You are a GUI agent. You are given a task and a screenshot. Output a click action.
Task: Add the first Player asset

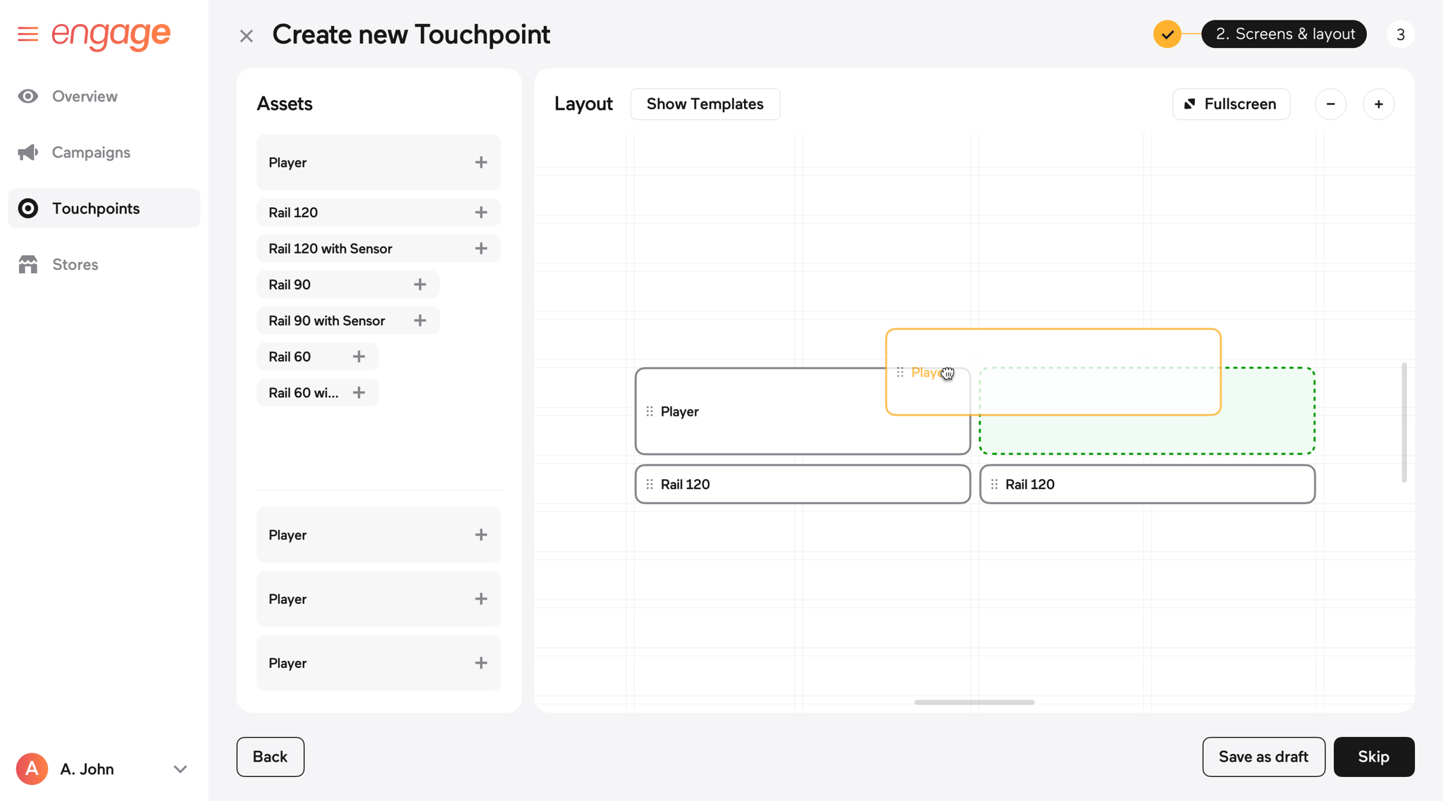tap(481, 163)
